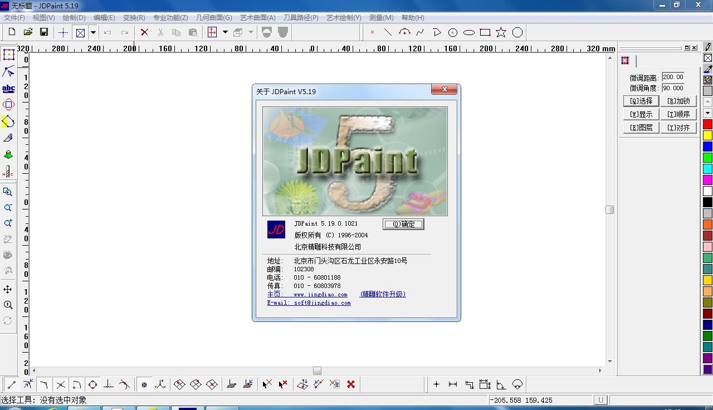Screen dimensions: 713x410
Task: Click the 微调距离 input field
Action: pos(673,77)
